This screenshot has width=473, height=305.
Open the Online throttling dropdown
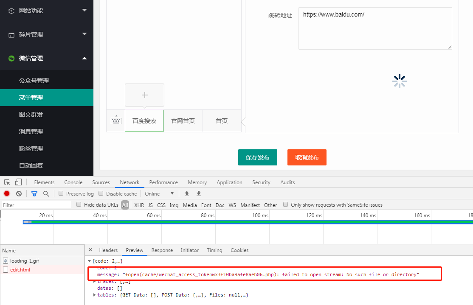(159, 193)
